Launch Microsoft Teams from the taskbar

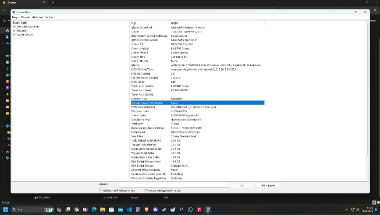click(x=85, y=209)
